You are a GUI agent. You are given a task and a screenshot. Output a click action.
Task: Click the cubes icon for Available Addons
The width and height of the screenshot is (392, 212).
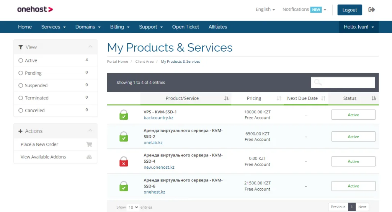point(89,157)
